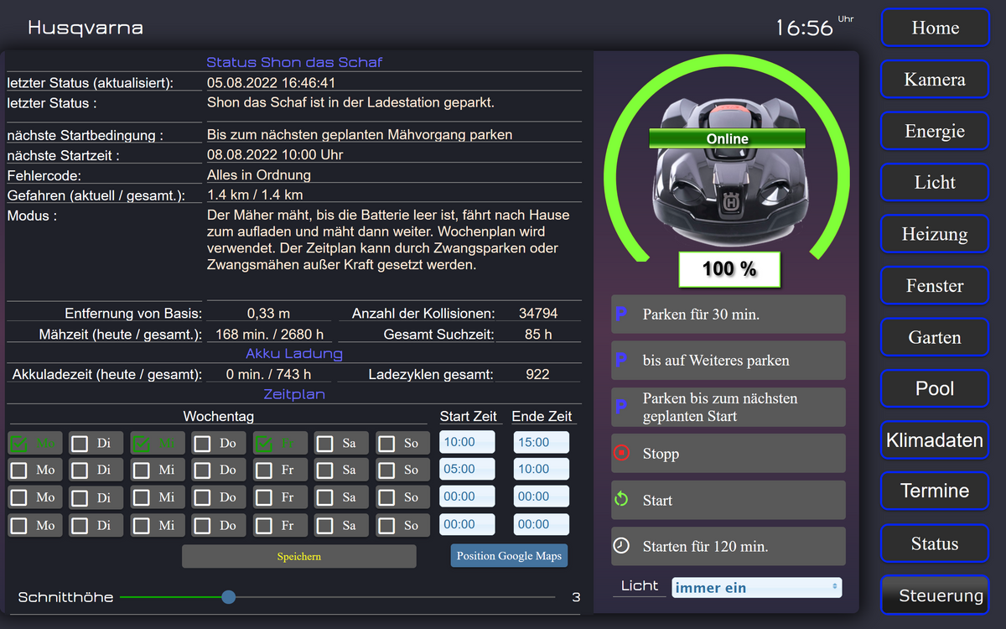This screenshot has height=629, width=1006.
Task: Open the Termine page
Action: (x=935, y=491)
